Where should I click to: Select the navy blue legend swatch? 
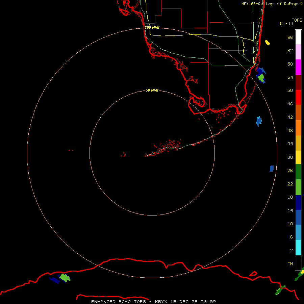point(298,202)
